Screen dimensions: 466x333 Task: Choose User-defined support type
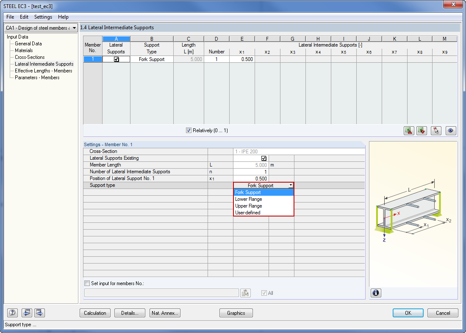coord(264,213)
